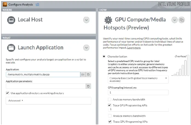
Task: Click the GPU sampling interval, ms label
Action: tap(122, 88)
